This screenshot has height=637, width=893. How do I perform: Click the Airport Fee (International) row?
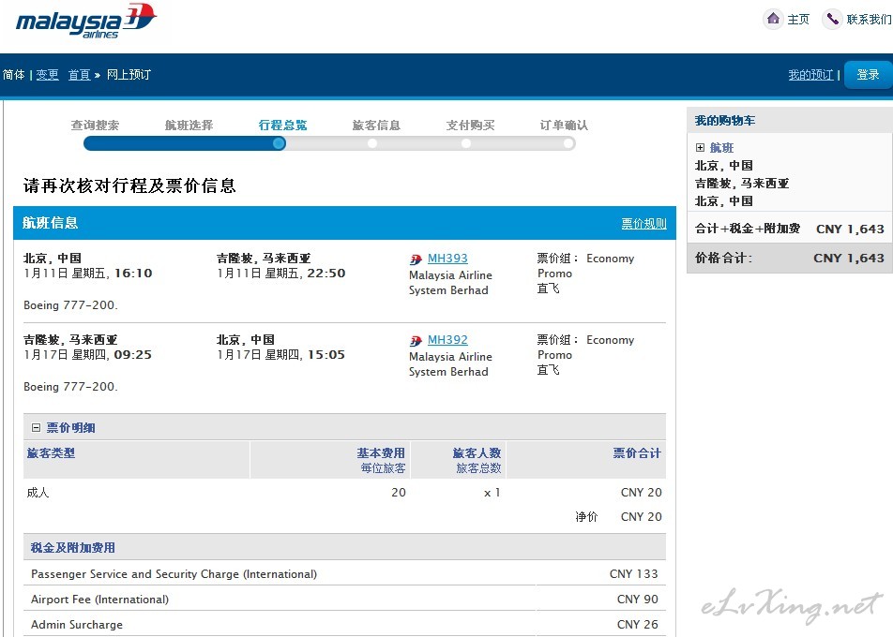pyautogui.click(x=344, y=599)
